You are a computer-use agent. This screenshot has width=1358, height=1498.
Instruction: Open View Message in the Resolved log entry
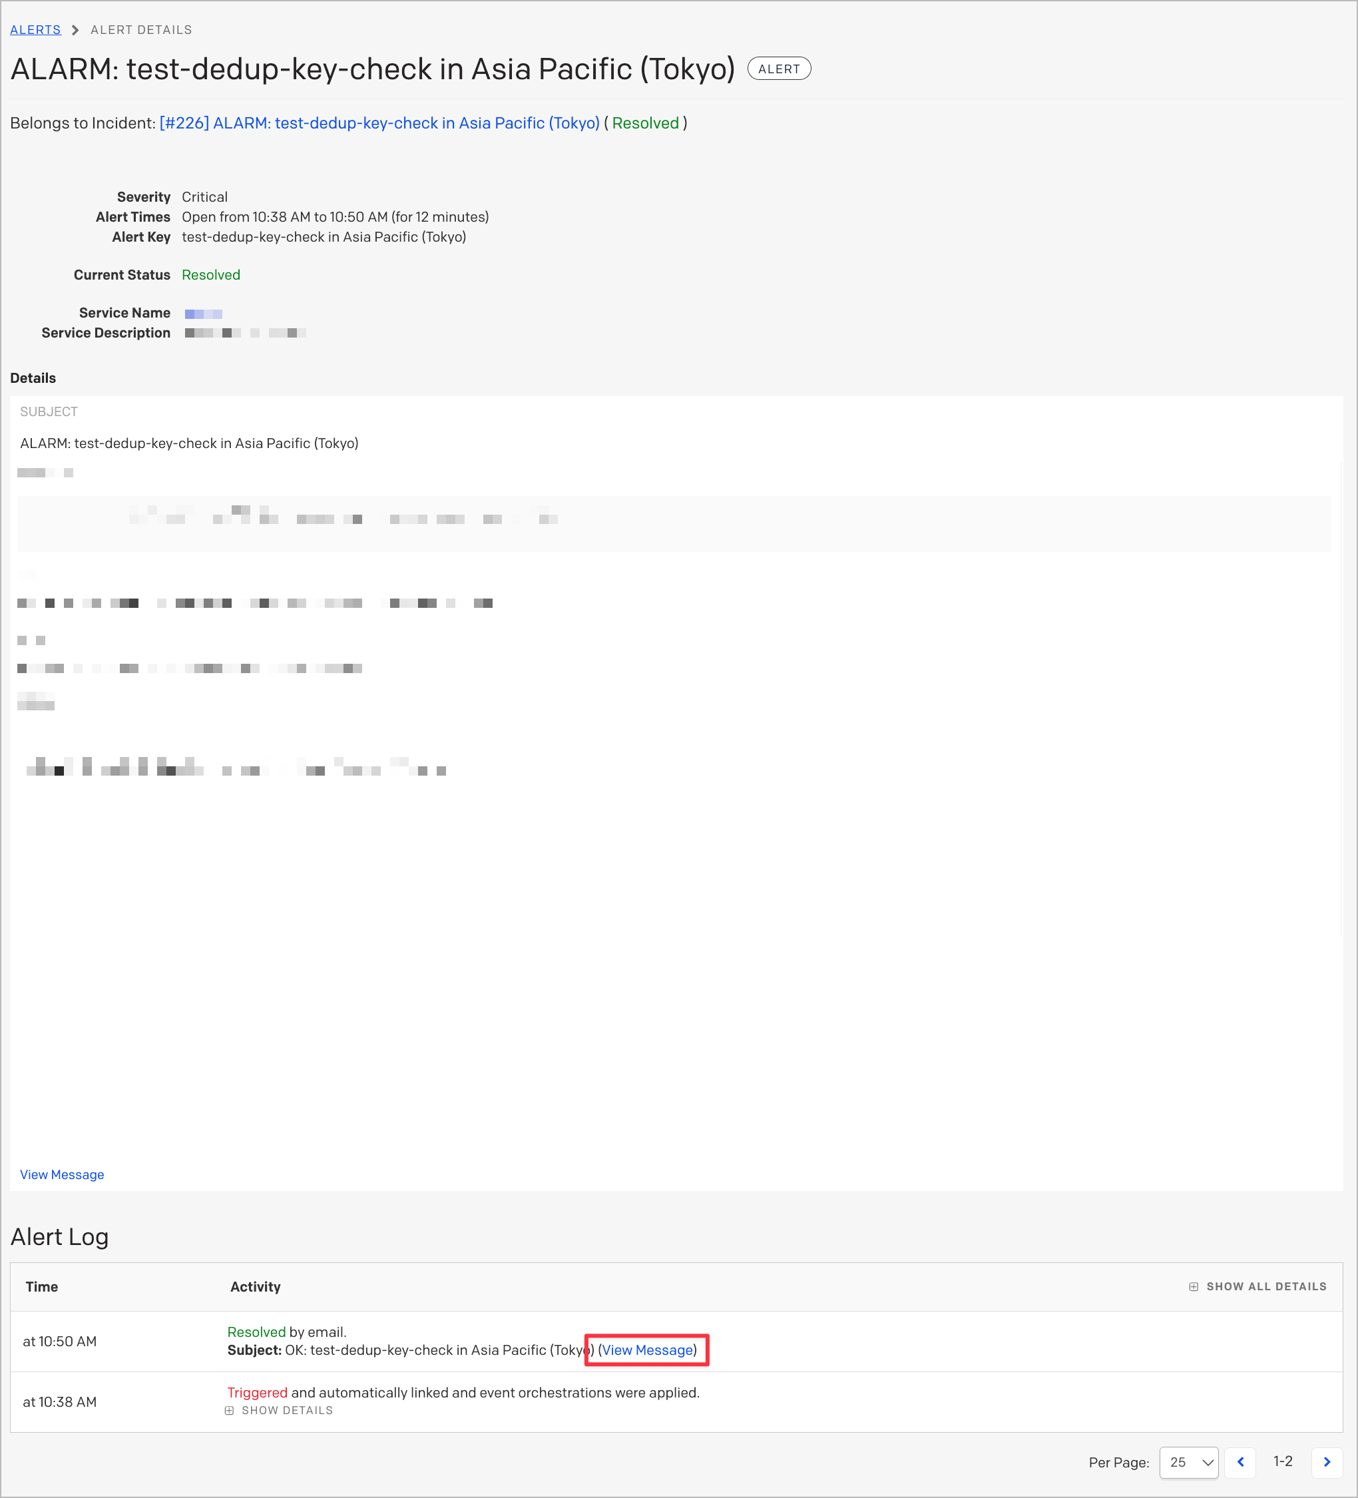click(647, 1350)
